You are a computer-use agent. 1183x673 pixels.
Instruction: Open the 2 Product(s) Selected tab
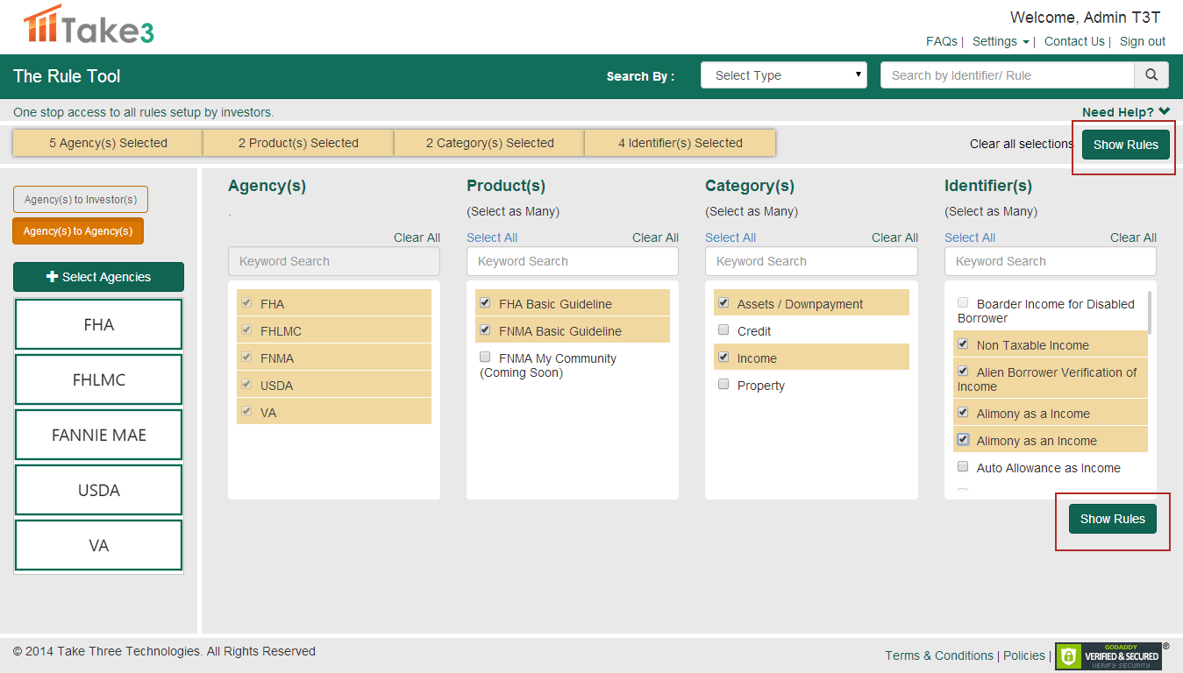(x=298, y=143)
